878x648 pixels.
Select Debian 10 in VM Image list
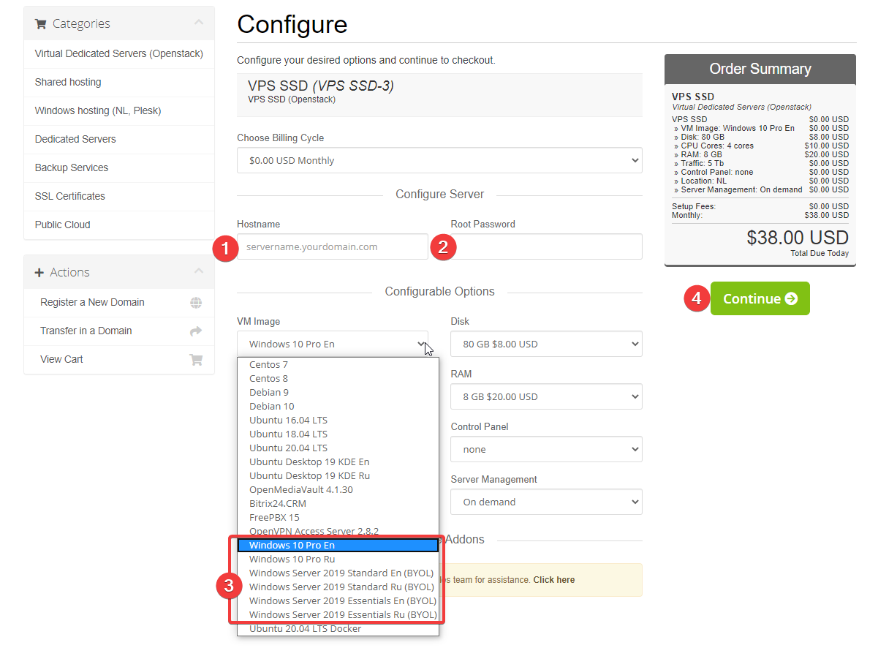click(x=271, y=406)
